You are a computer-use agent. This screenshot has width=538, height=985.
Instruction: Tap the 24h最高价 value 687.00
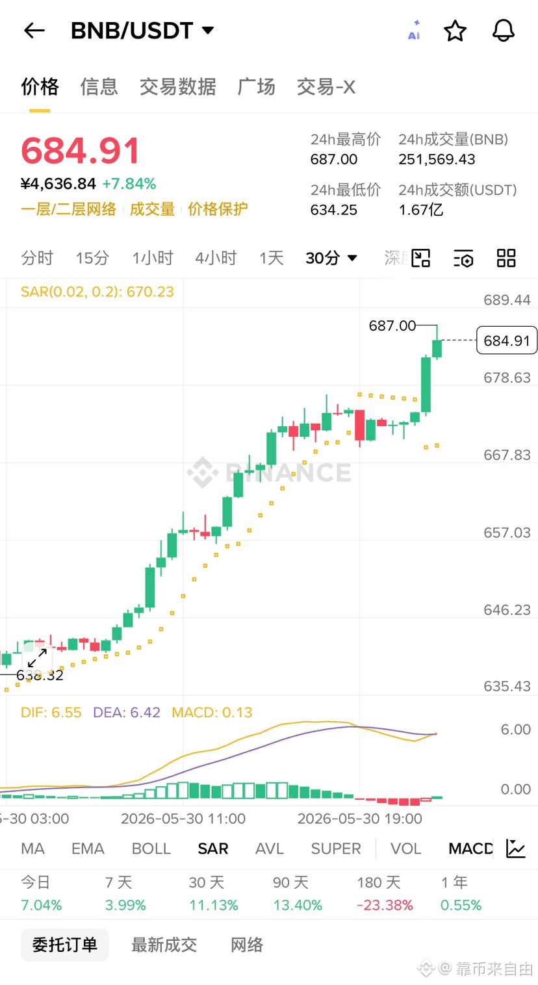click(x=334, y=159)
